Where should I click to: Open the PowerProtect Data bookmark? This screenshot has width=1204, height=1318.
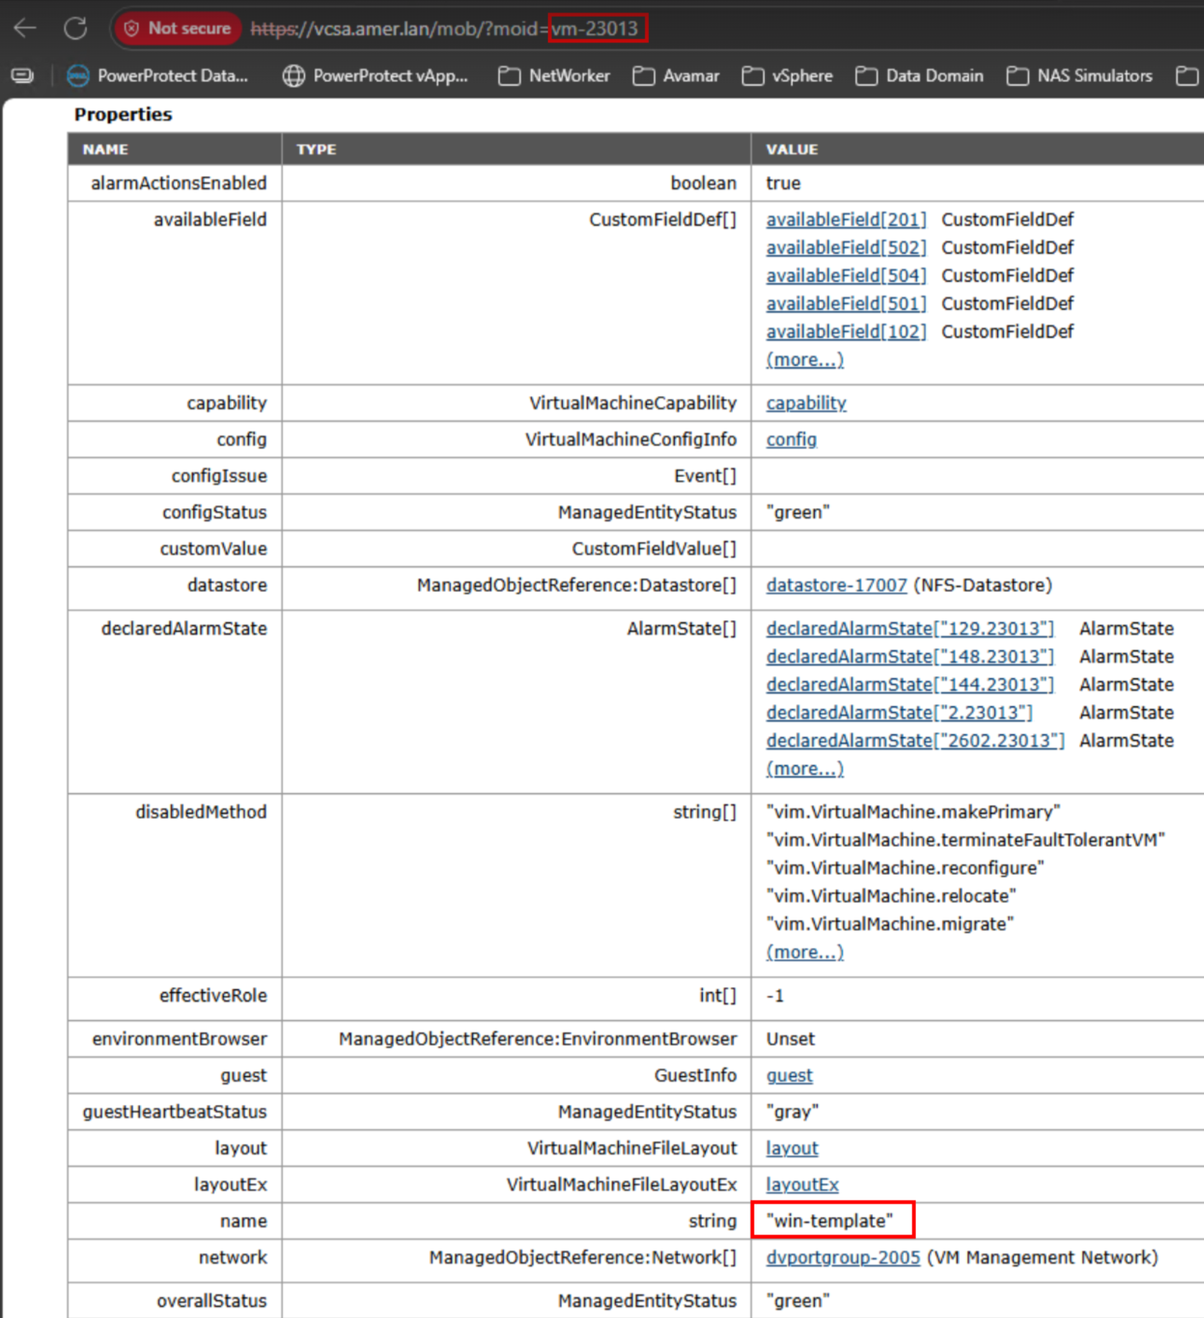158,76
